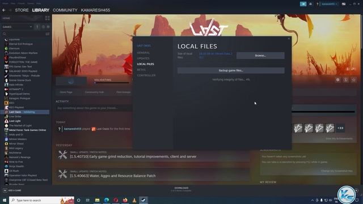Favorite Last Oasis with star icon
Image resolution: width=363 pixels, height=204 pixels.
point(353,80)
